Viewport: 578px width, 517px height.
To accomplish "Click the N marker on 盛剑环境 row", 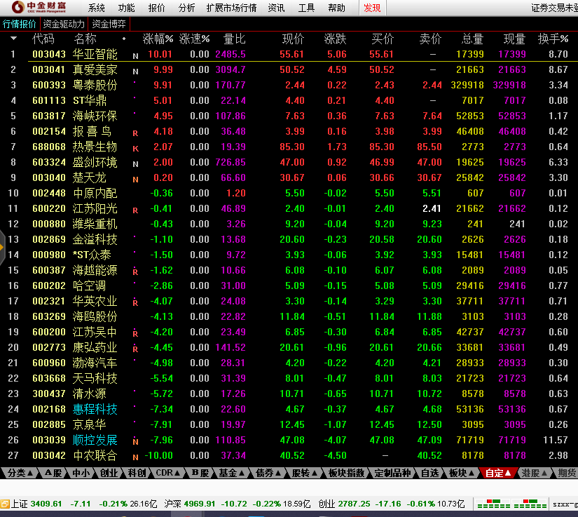I will click(x=135, y=164).
